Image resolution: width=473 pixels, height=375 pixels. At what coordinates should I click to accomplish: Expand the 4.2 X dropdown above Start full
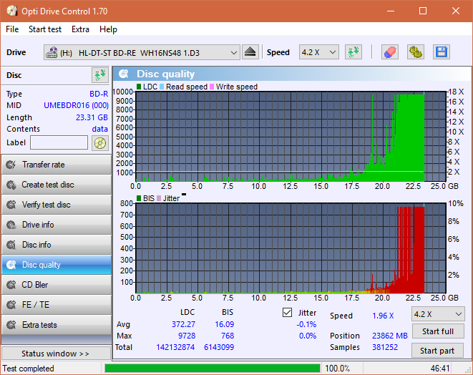[x=437, y=314]
